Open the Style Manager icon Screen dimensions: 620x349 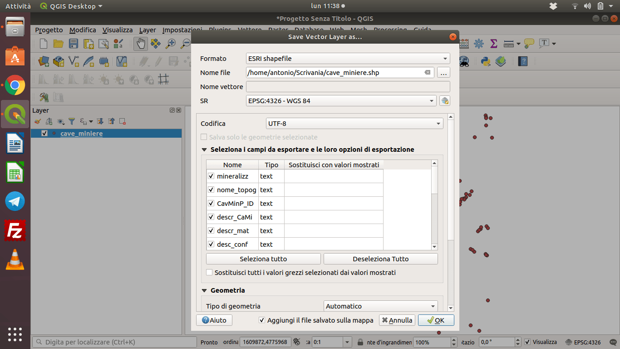(118, 44)
